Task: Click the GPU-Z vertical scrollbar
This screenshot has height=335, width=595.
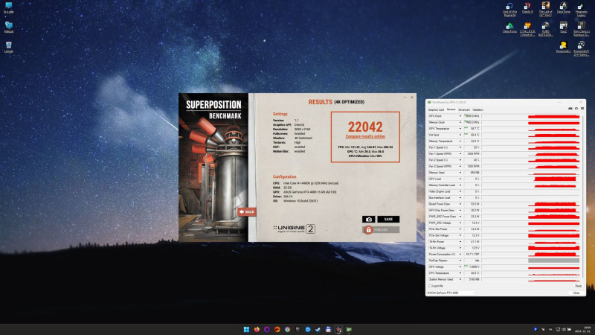Action: (x=582, y=196)
